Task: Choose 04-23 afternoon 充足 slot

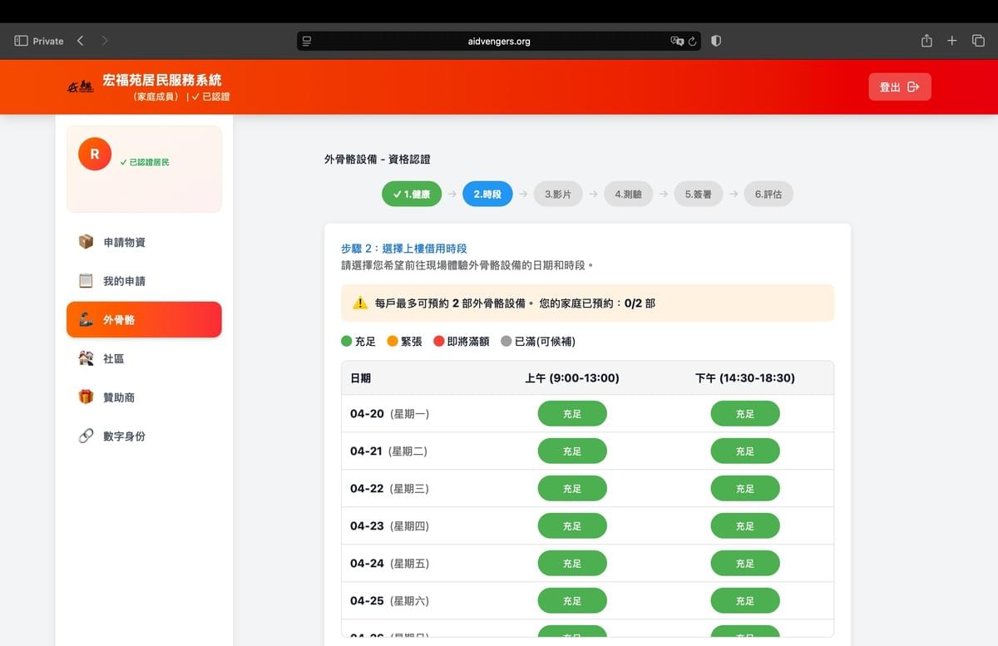Action: (744, 525)
